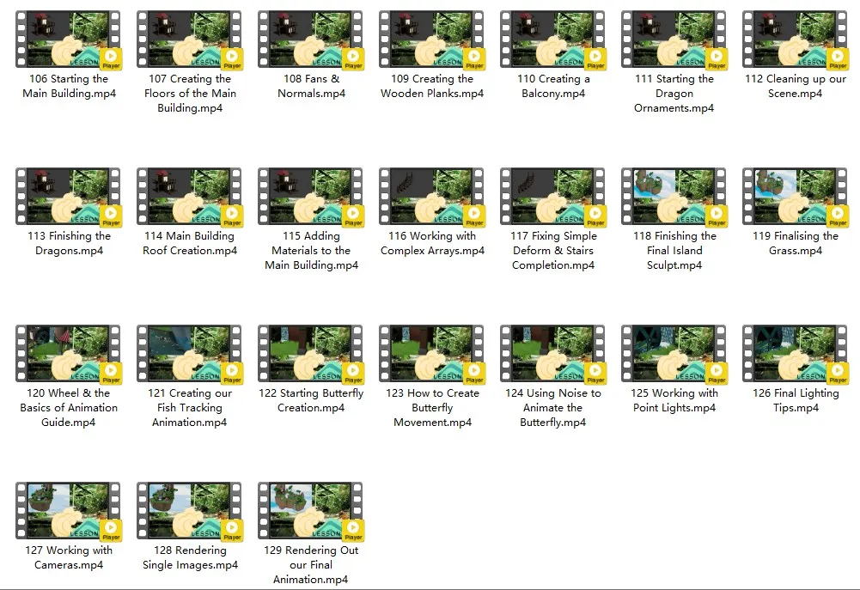
Task: Click the file name '125 Working with Point Lights.mp4'
Action: click(674, 401)
